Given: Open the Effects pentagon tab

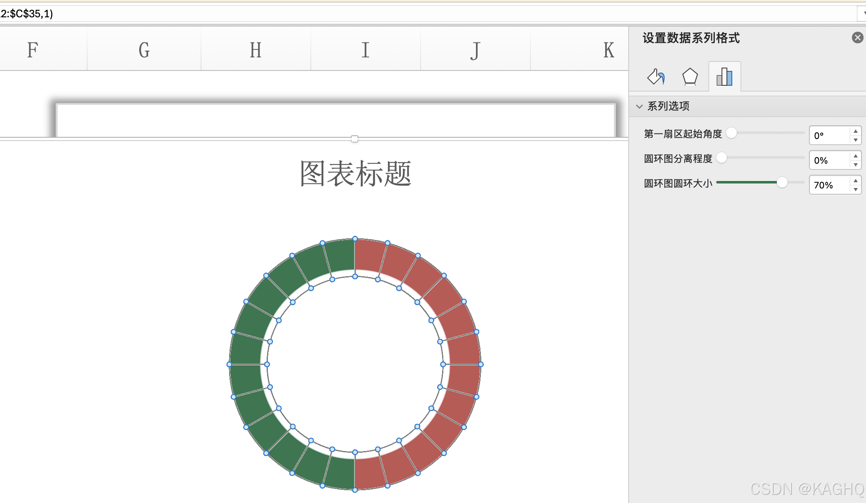Looking at the screenshot, I should pyautogui.click(x=690, y=77).
